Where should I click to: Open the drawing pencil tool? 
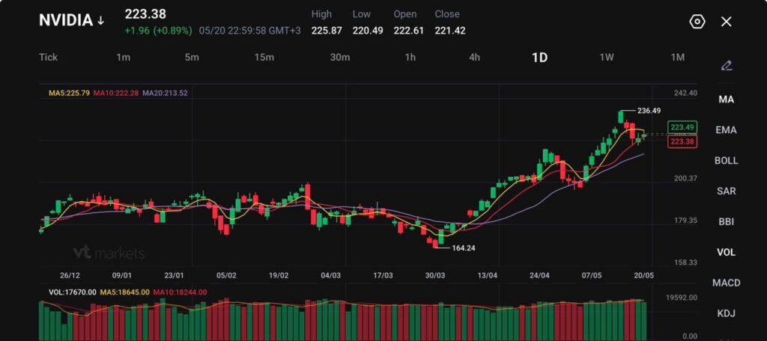click(x=727, y=66)
